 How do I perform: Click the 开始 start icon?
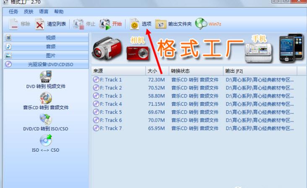(105, 24)
